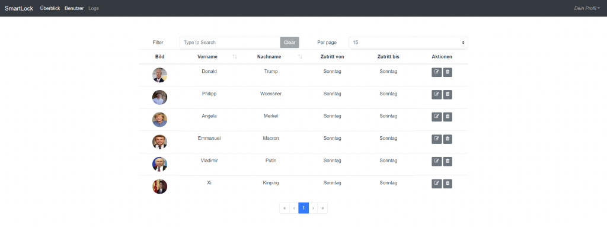607x228 pixels.
Task: Clear the filter with the Clear button
Action: [289, 43]
